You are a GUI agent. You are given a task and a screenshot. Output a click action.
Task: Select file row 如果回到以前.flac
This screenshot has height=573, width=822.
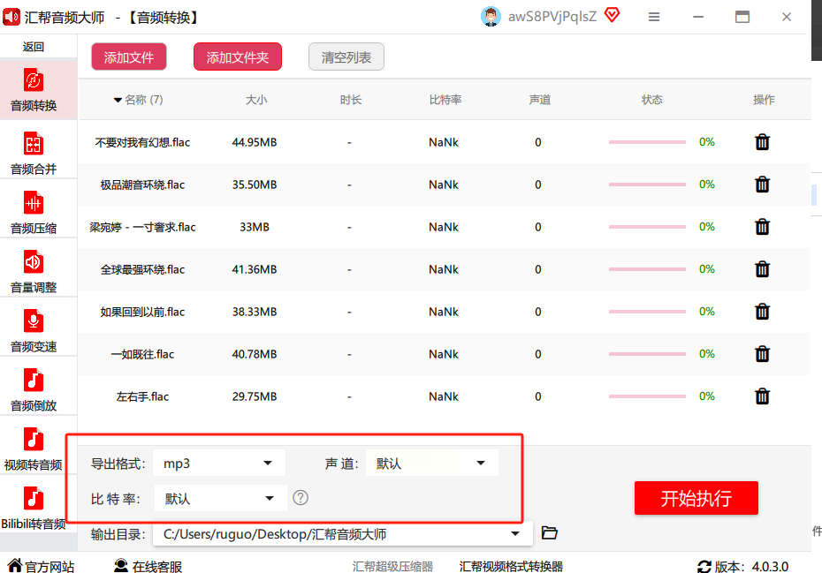(x=444, y=312)
